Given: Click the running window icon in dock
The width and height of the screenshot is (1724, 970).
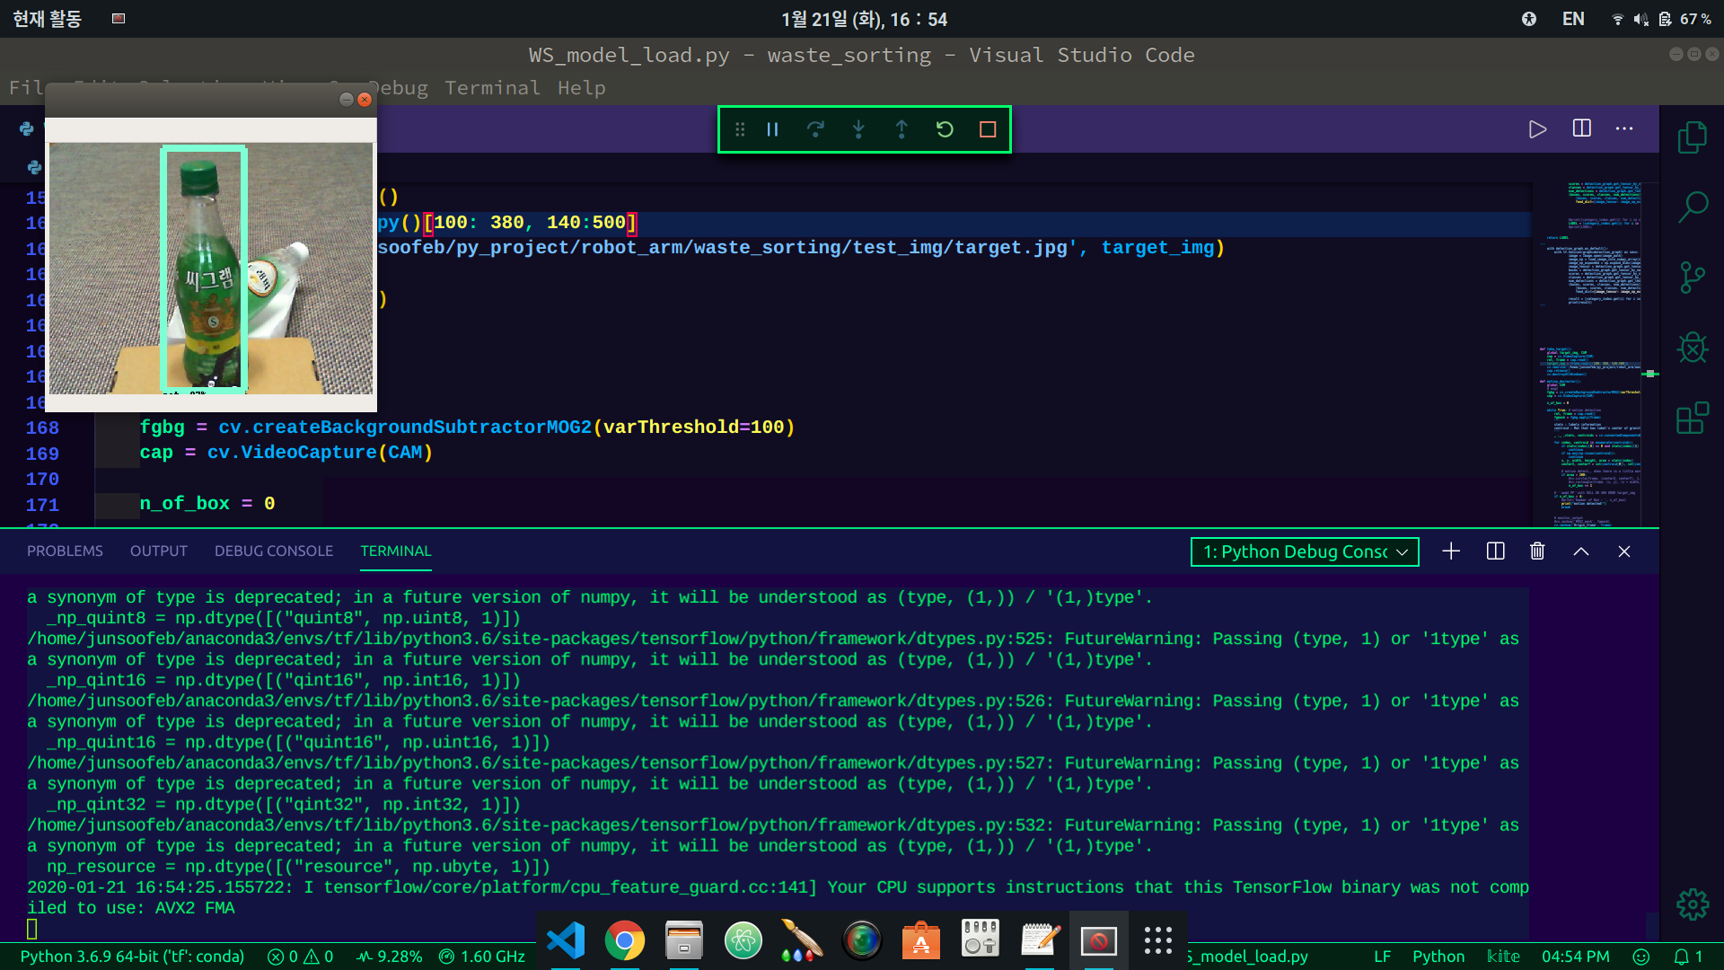Looking at the screenshot, I should tap(1099, 940).
